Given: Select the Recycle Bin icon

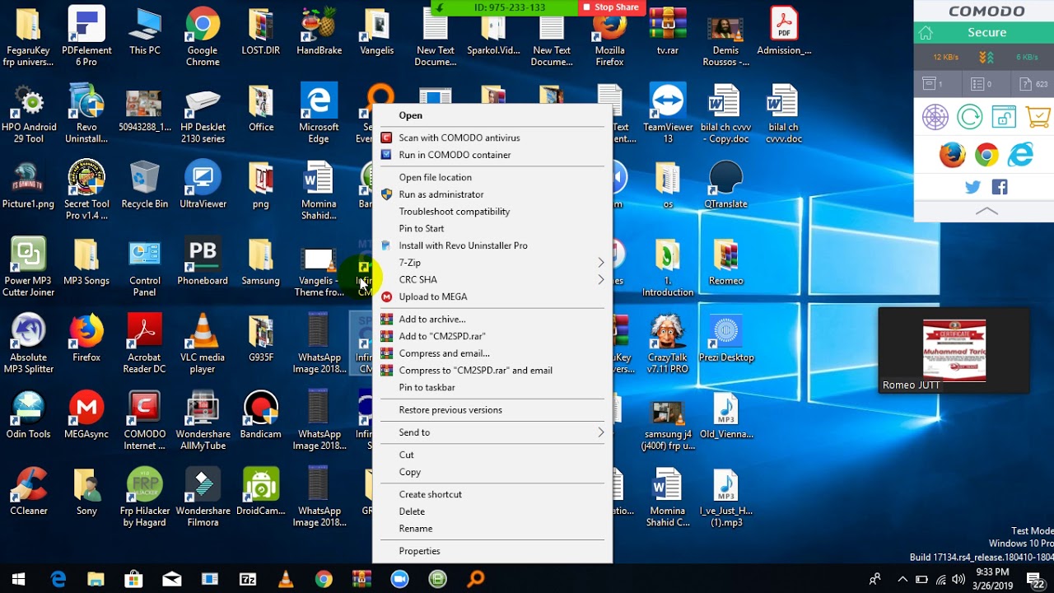Looking at the screenshot, I should 145,184.
